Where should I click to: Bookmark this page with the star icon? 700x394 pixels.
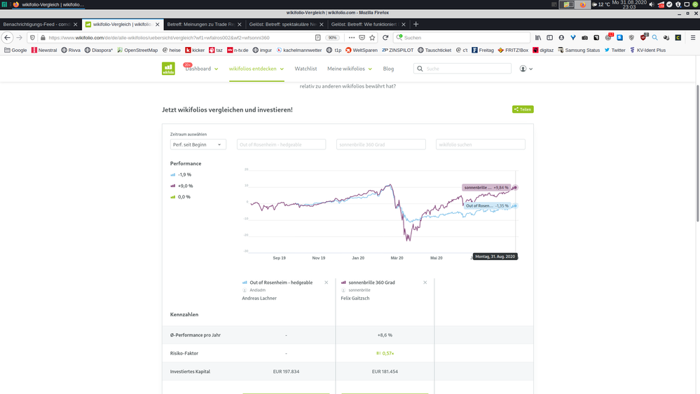click(372, 38)
